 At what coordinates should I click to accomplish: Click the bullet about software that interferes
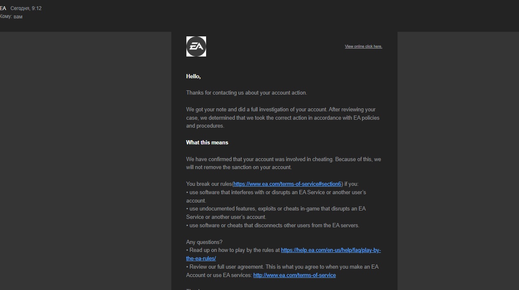[277, 192]
